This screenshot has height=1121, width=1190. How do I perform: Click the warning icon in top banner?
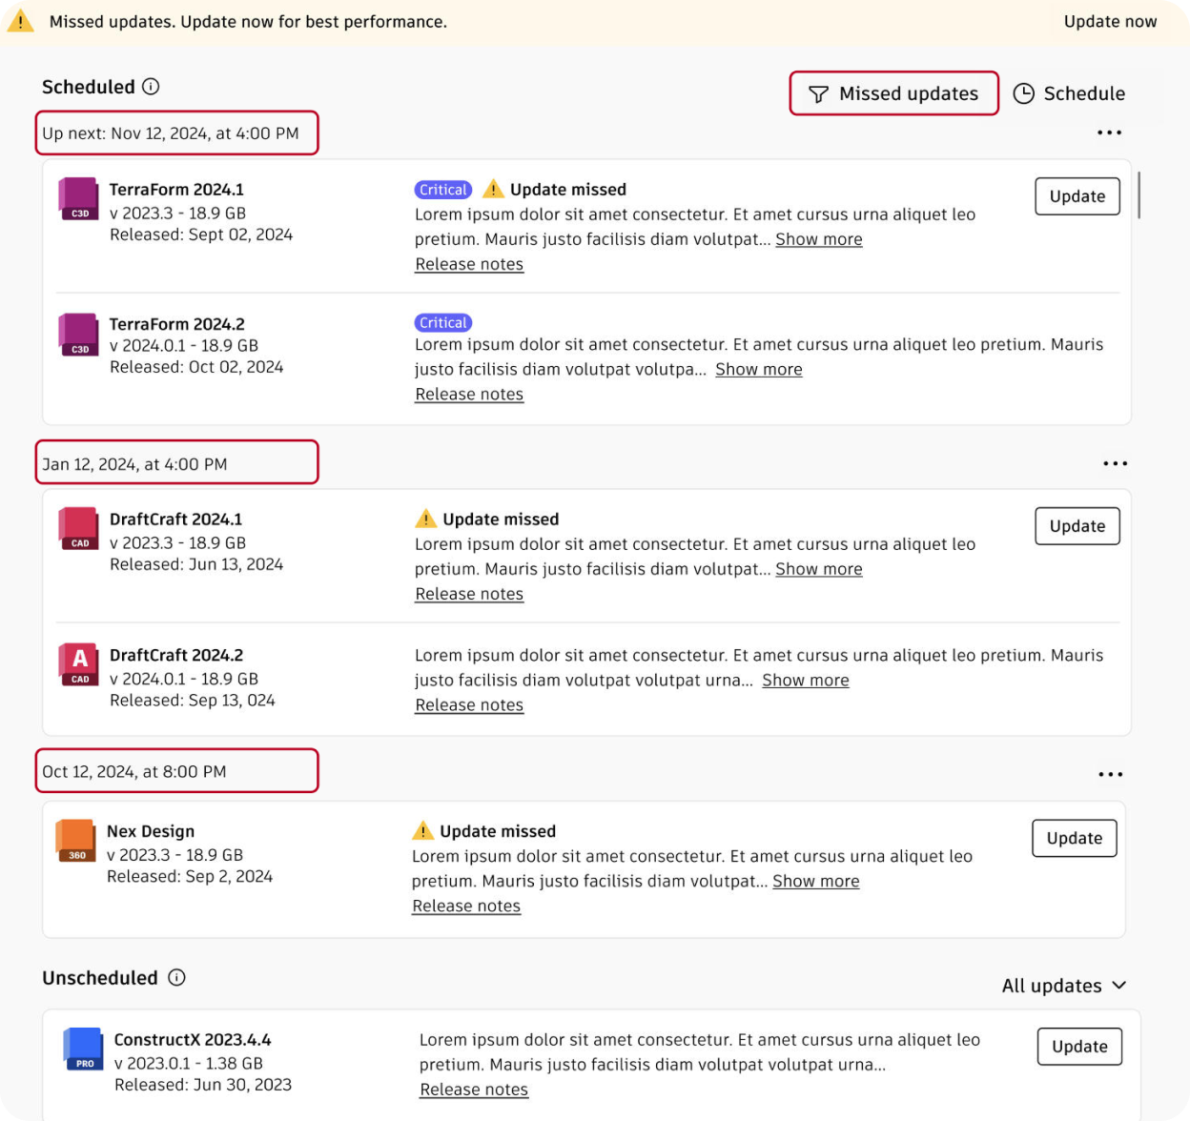[x=20, y=21]
